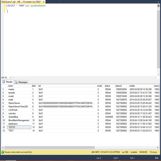Click the Messages tab icon
The width and height of the screenshot is (161, 161).
click(x=16, y=82)
